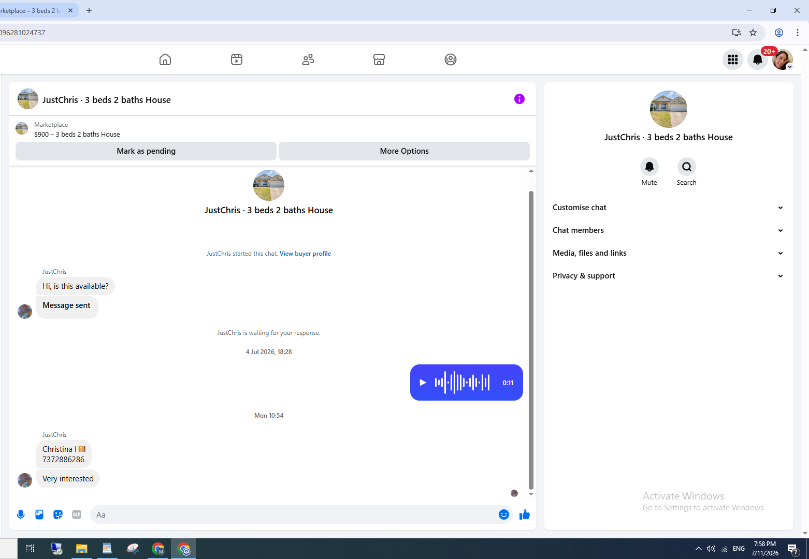Open emoji picker smiley icon
Viewport: 809px width, 559px height.
(504, 514)
